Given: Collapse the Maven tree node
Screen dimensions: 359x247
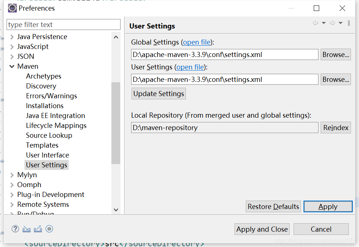Looking at the screenshot, I should tap(12, 66).
